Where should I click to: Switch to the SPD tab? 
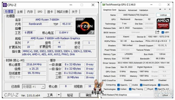[40, 11]
